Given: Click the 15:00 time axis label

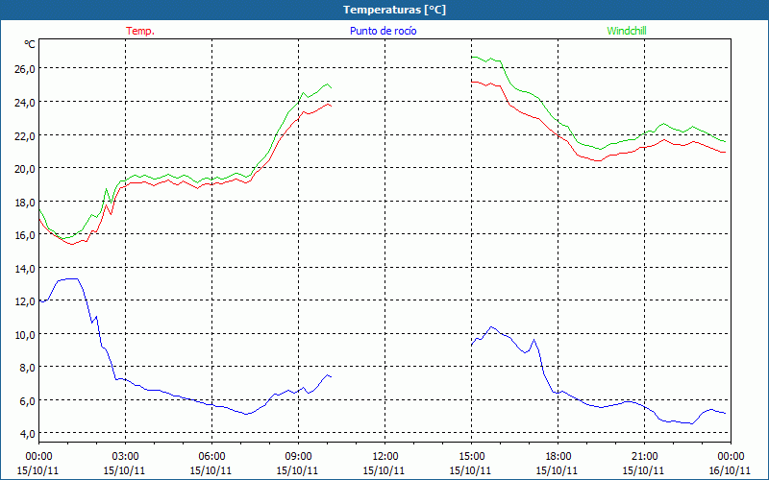Looking at the screenshot, I should click(471, 457).
